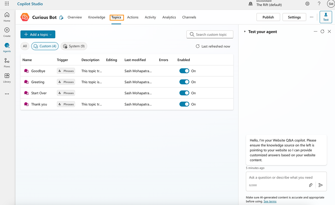Click the Name column header
Screen dimensions: 335x205
[x=27, y=60]
